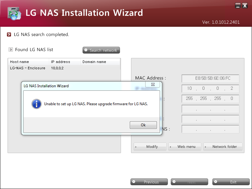Viewport: 252px width, 189px height.
Task: Open the Web menu button
Action: coord(185,146)
